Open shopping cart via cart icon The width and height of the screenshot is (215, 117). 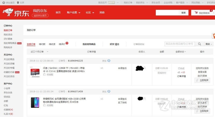click(196, 13)
